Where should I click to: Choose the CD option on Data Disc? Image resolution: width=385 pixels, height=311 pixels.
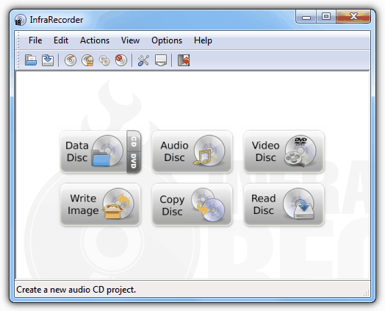134,141
